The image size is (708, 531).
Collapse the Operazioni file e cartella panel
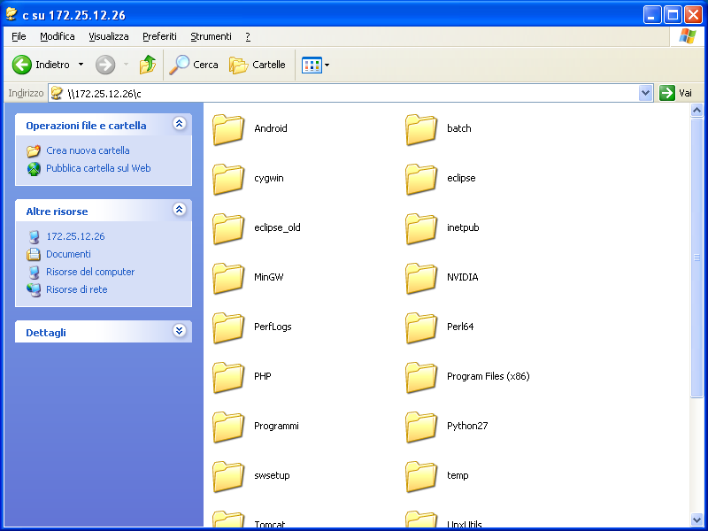(180, 124)
